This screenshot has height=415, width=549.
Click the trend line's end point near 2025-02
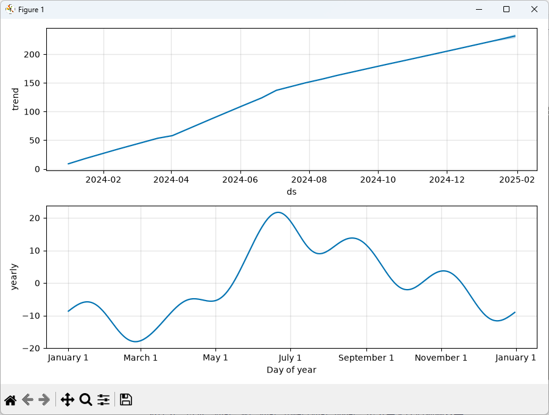tap(515, 36)
